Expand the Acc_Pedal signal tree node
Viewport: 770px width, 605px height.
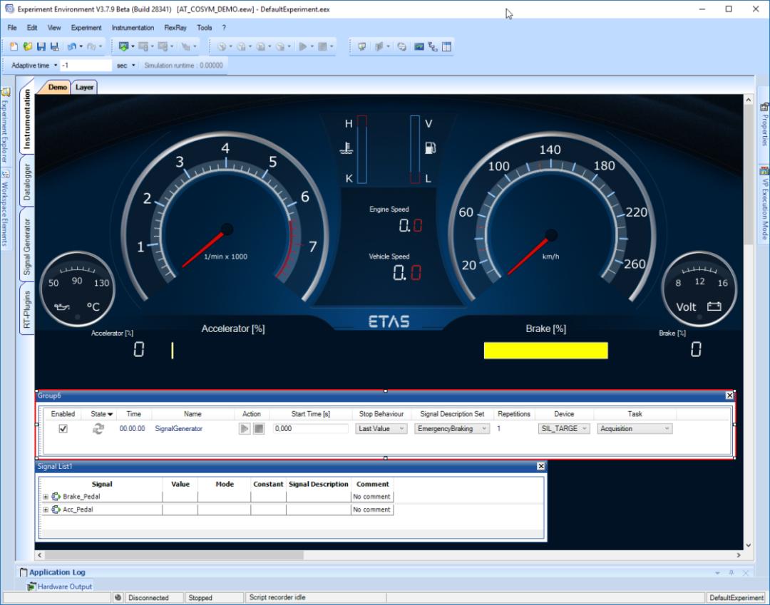(x=46, y=510)
